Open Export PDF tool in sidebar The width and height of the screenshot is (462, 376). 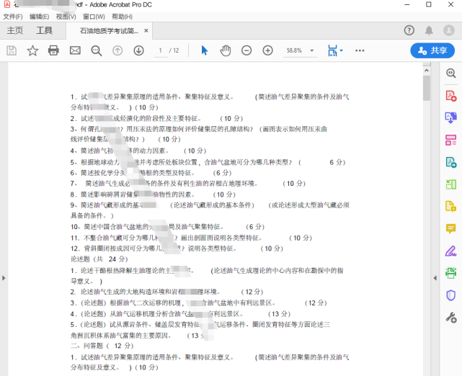(450, 117)
